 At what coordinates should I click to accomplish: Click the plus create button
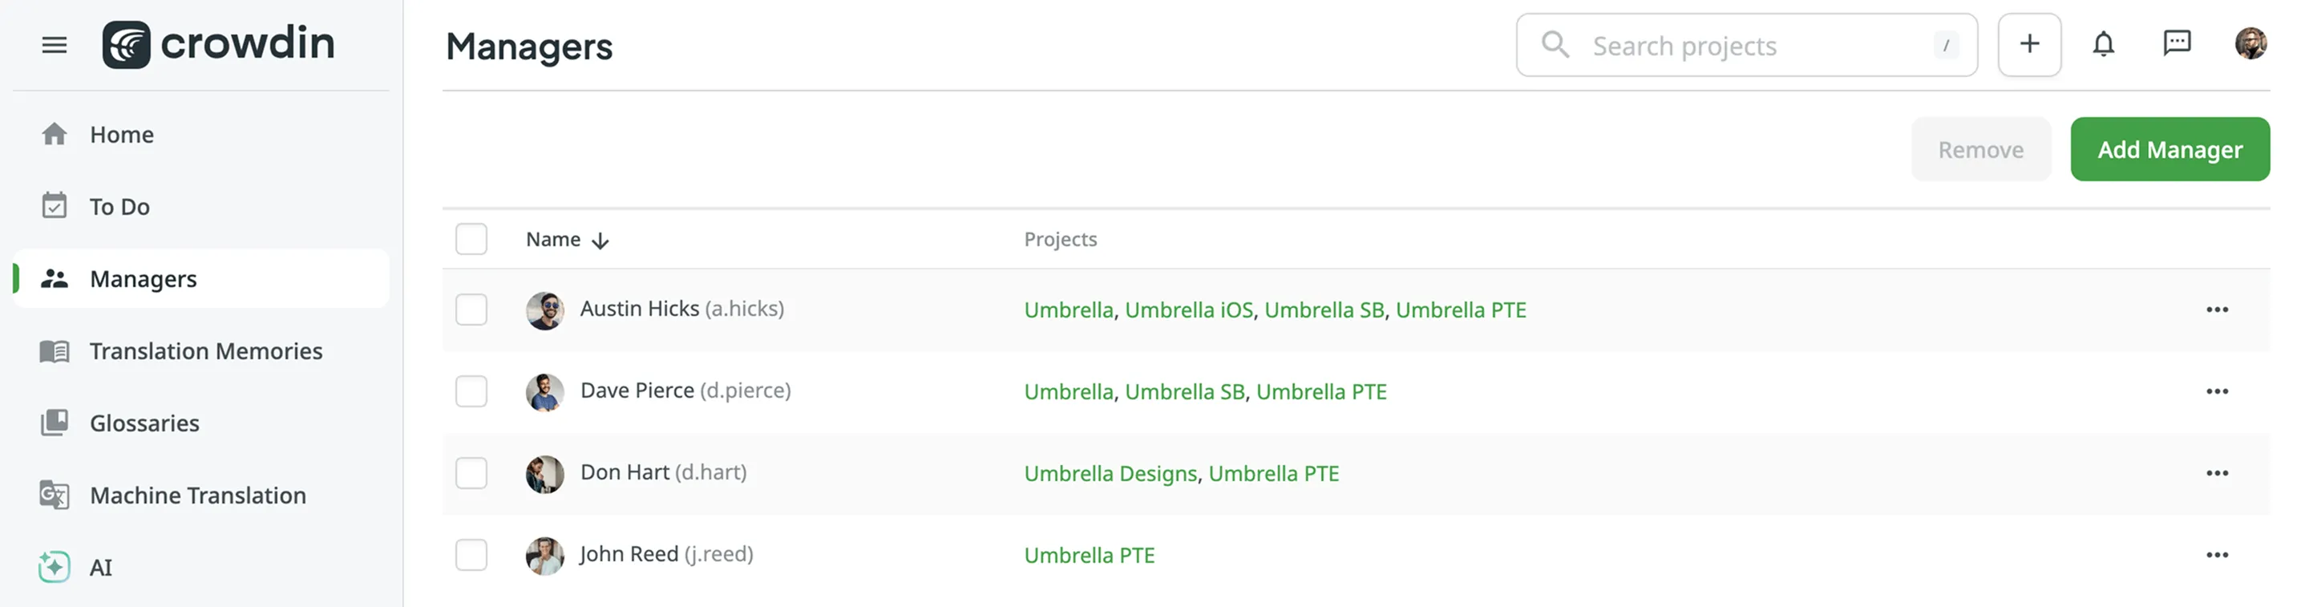coord(2029,44)
